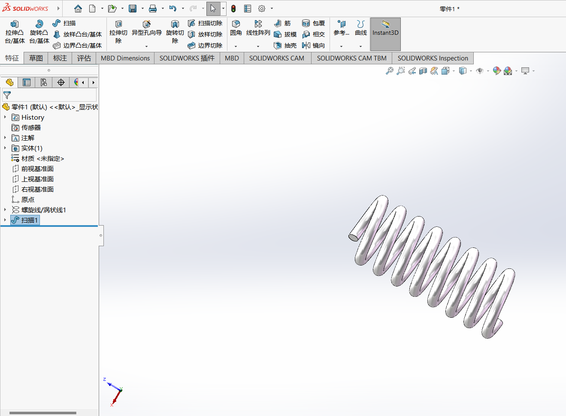Viewport: 566px width, 416px height.
Task: Select Revolved Boss/Base (旋转凸台/基体)
Action: click(x=39, y=32)
